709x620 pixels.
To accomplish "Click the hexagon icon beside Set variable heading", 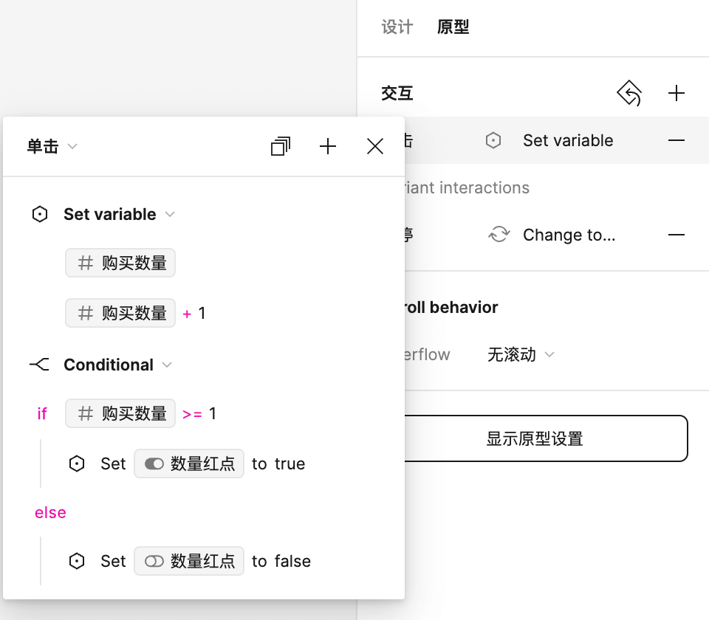I will (x=40, y=215).
